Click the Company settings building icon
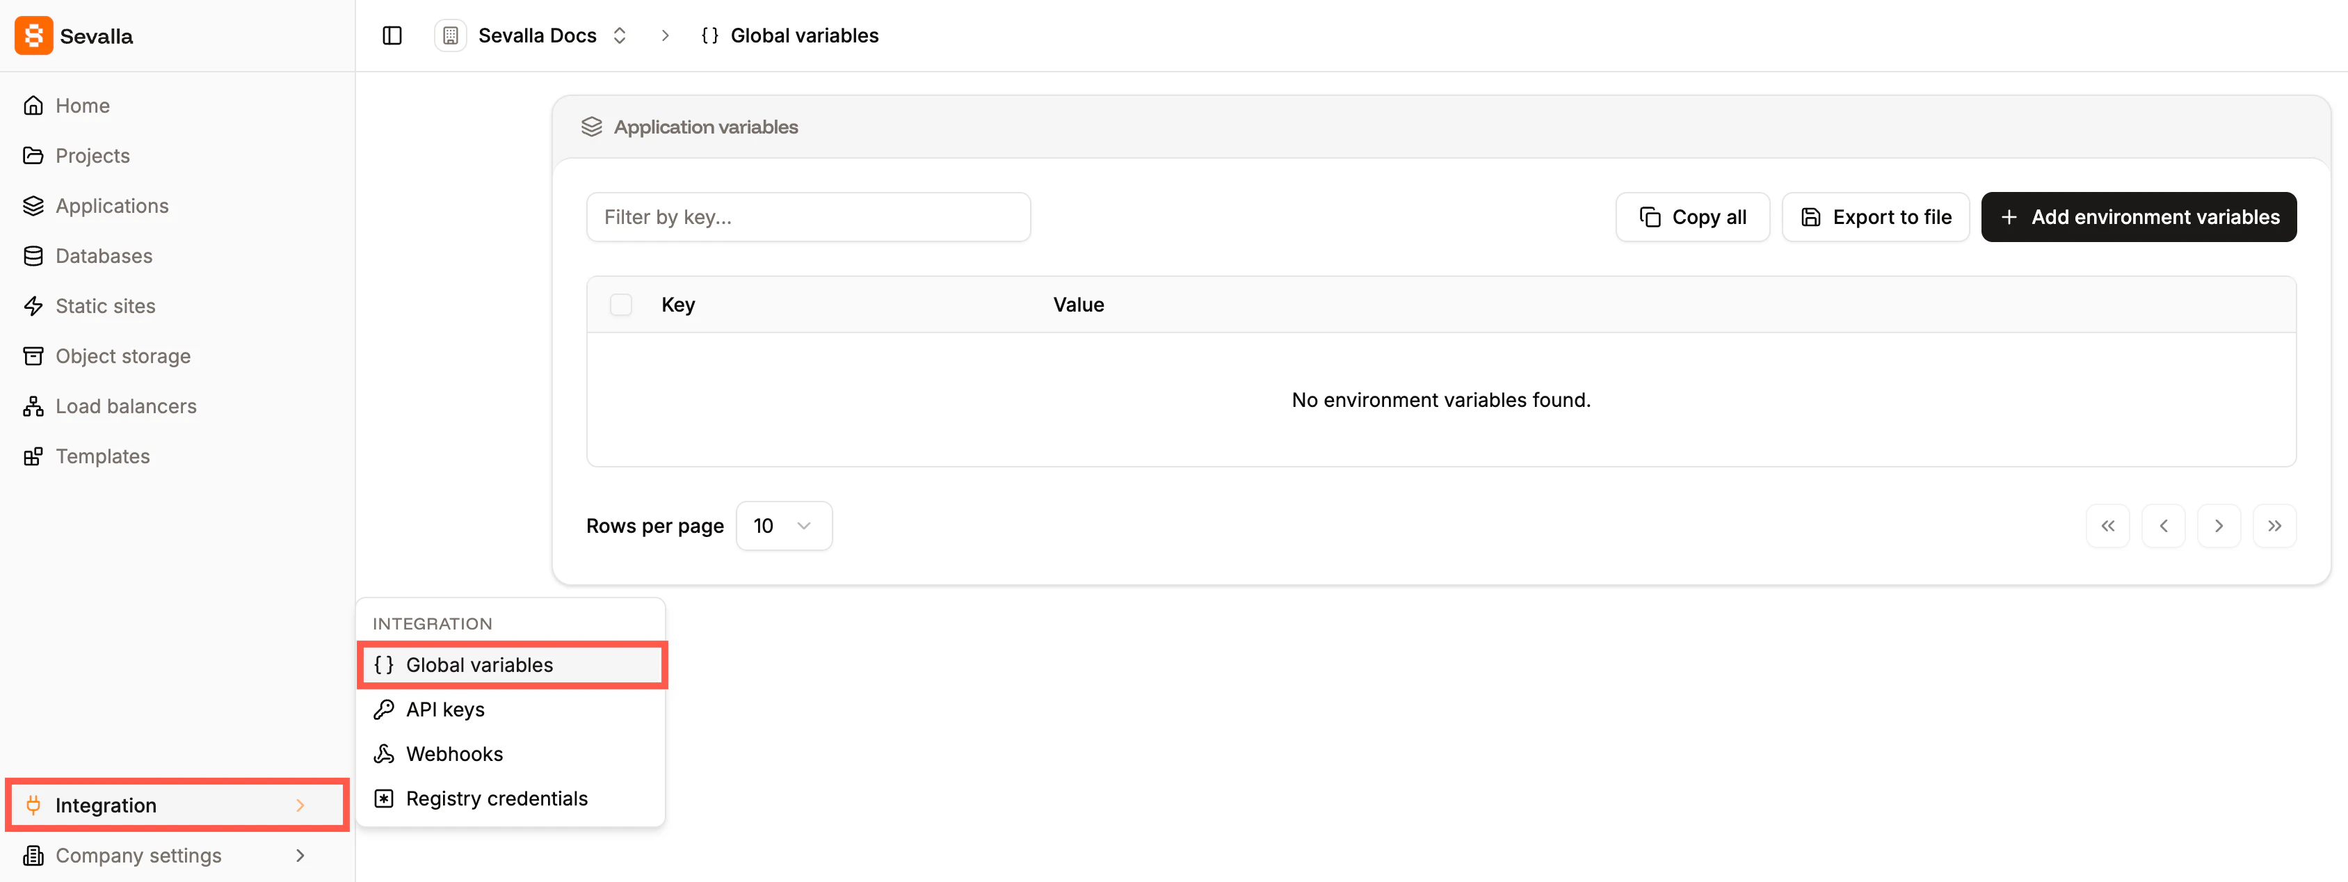Screen dimensions: 2348x882 click(x=33, y=856)
